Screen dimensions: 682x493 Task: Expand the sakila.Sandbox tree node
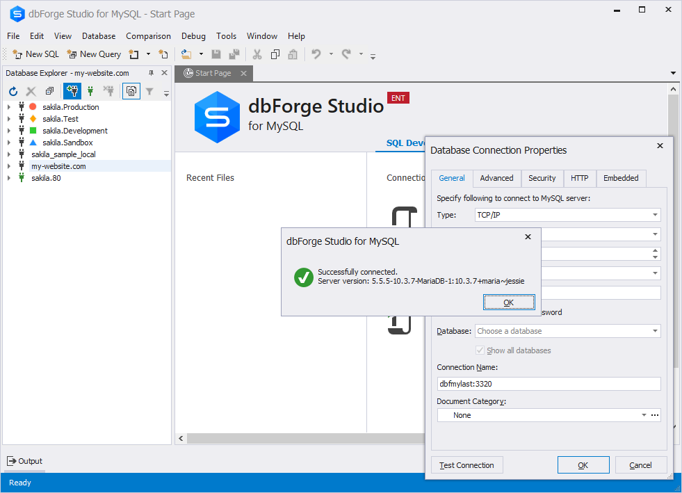9,143
